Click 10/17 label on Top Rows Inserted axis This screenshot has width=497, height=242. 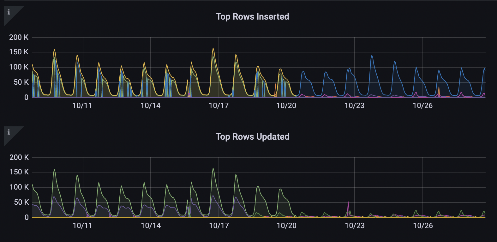[x=219, y=106]
